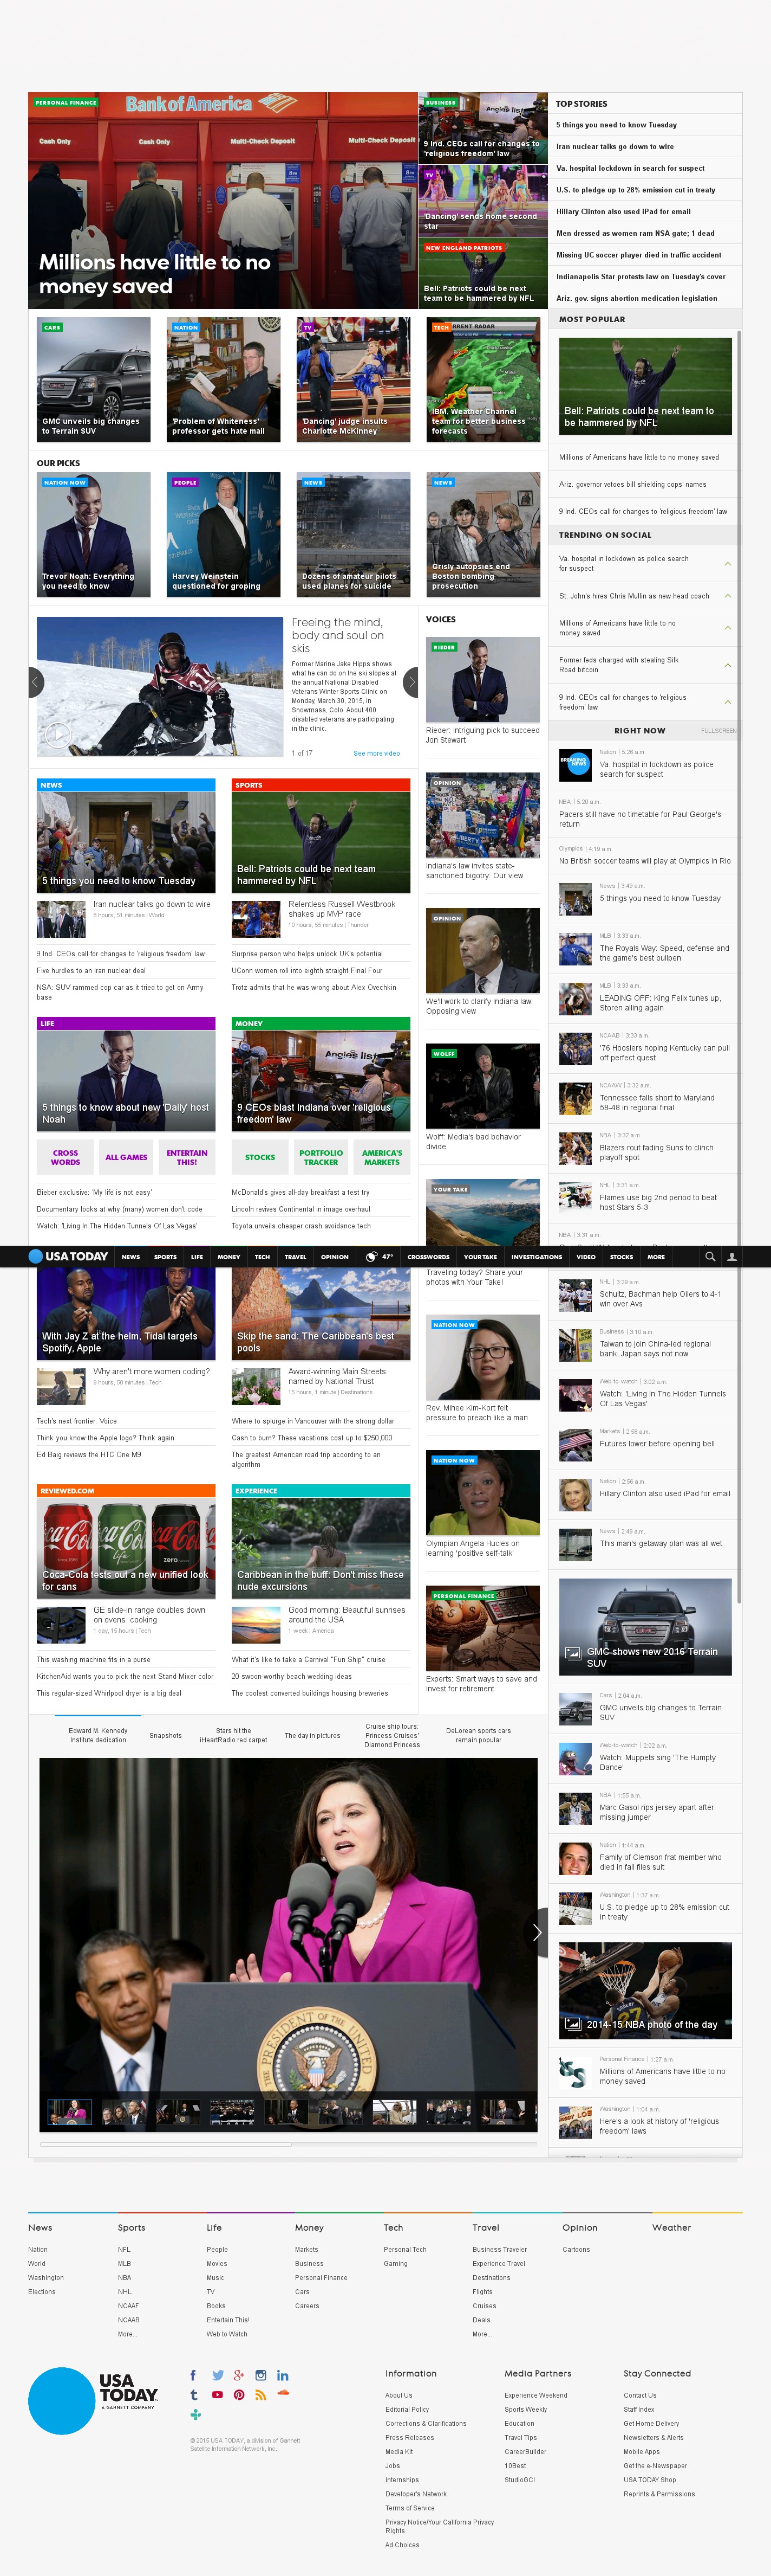The image size is (771, 2576).
Task: Open the weather widget showing 47°
Action: (x=378, y=1257)
